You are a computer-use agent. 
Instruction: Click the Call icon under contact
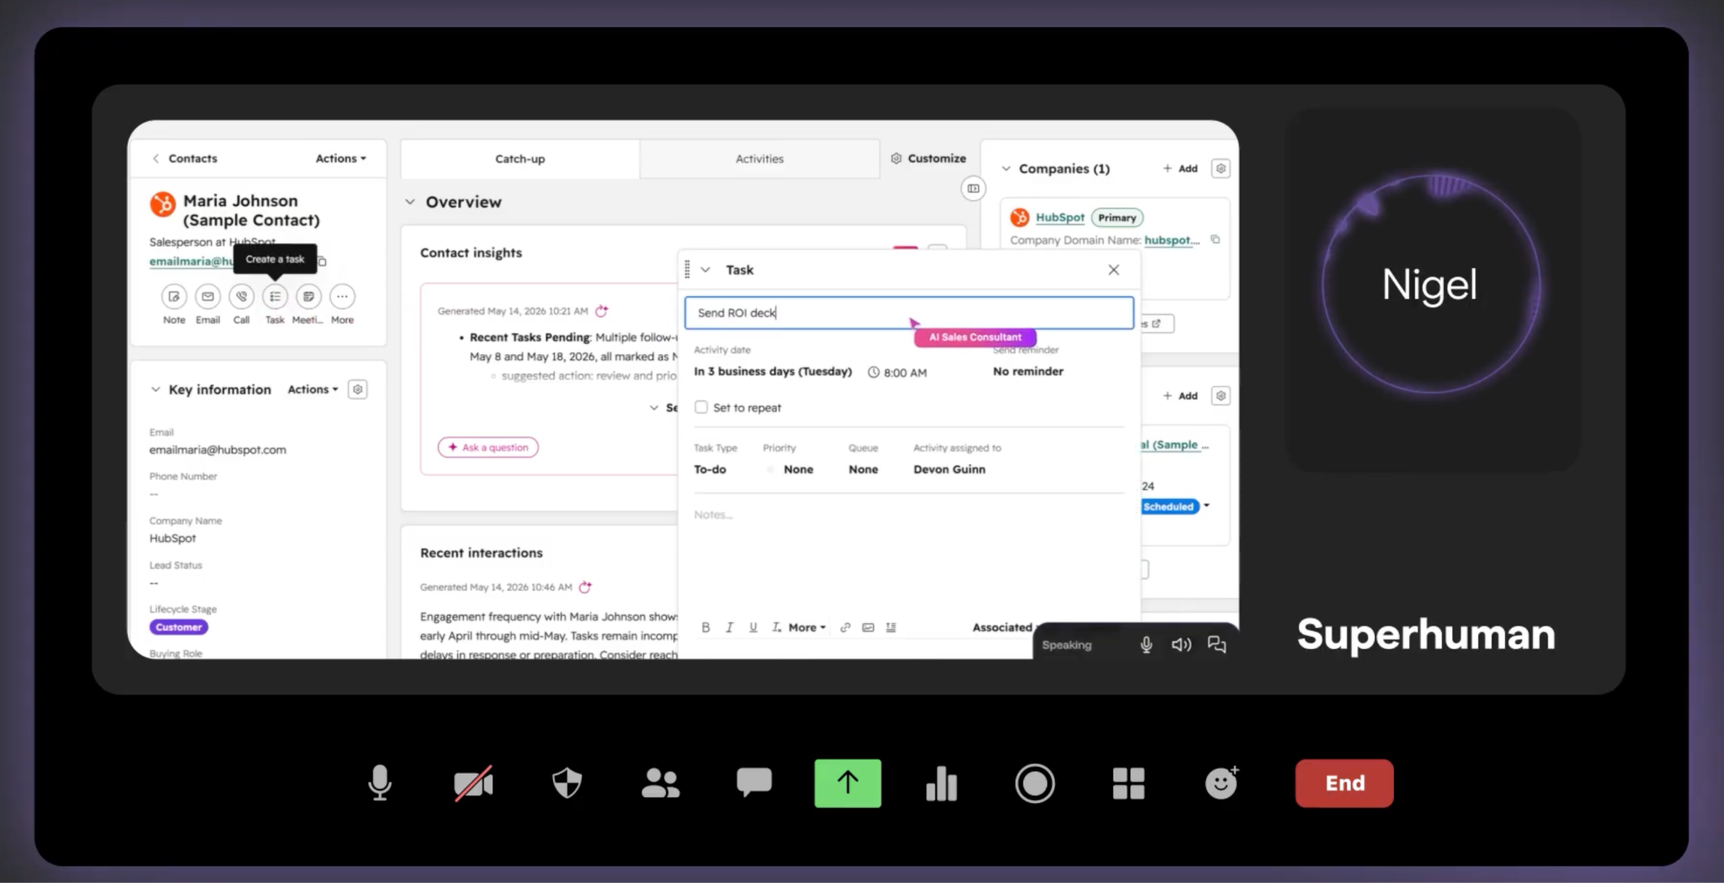[242, 297]
